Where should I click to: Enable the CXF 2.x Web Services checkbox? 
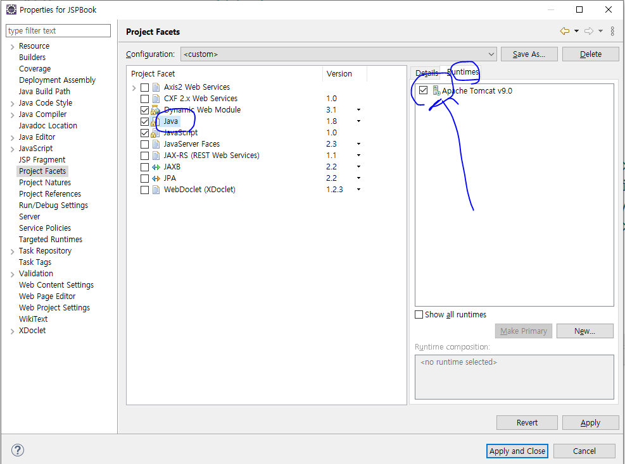[x=144, y=99]
